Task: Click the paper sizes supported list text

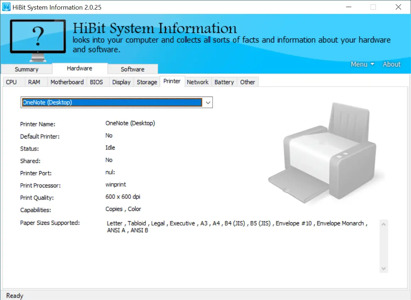Action: pyautogui.click(x=237, y=227)
